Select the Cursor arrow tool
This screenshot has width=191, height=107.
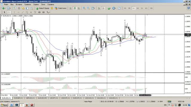5,12
